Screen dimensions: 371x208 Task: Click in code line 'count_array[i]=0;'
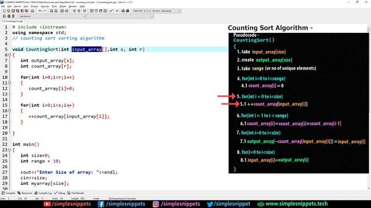click(x=52, y=88)
